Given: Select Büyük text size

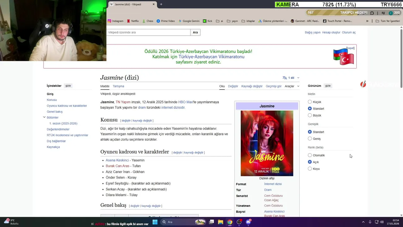Looking at the screenshot, I should 310,115.
